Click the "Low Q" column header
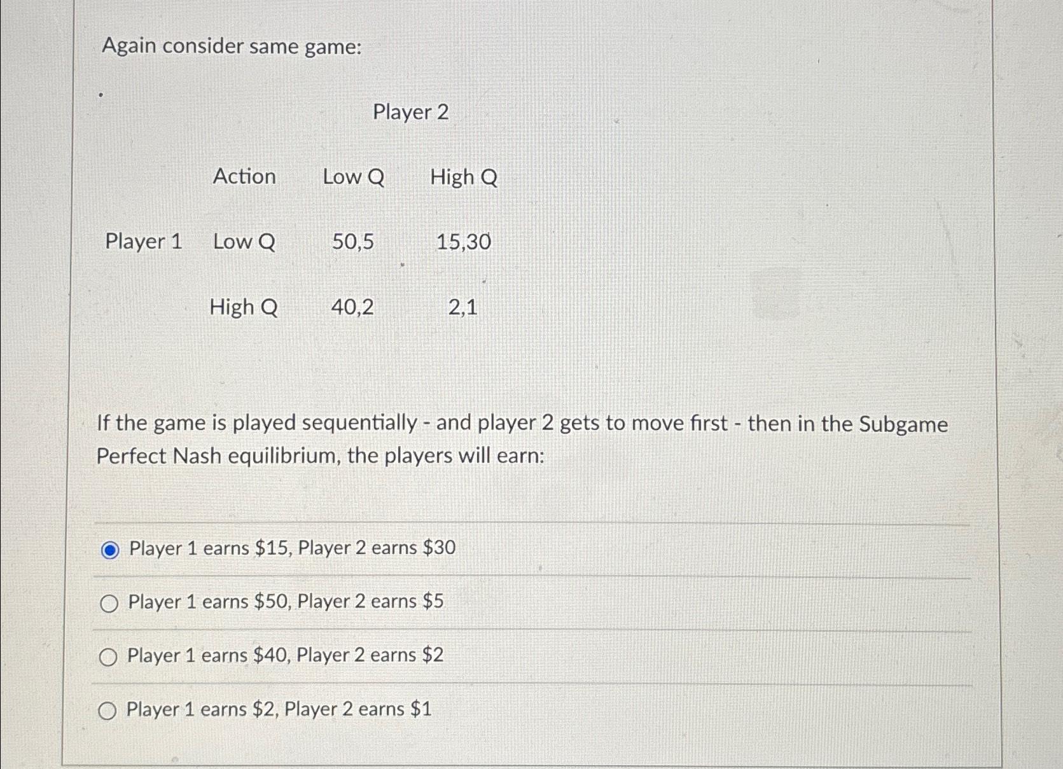This screenshot has height=769, width=1063. 353,177
